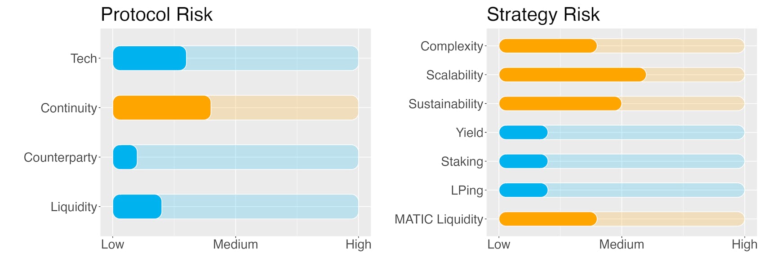Click Low label under Protocol Risk
The width and height of the screenshot is (764, 275).
(x=112, y=244)
